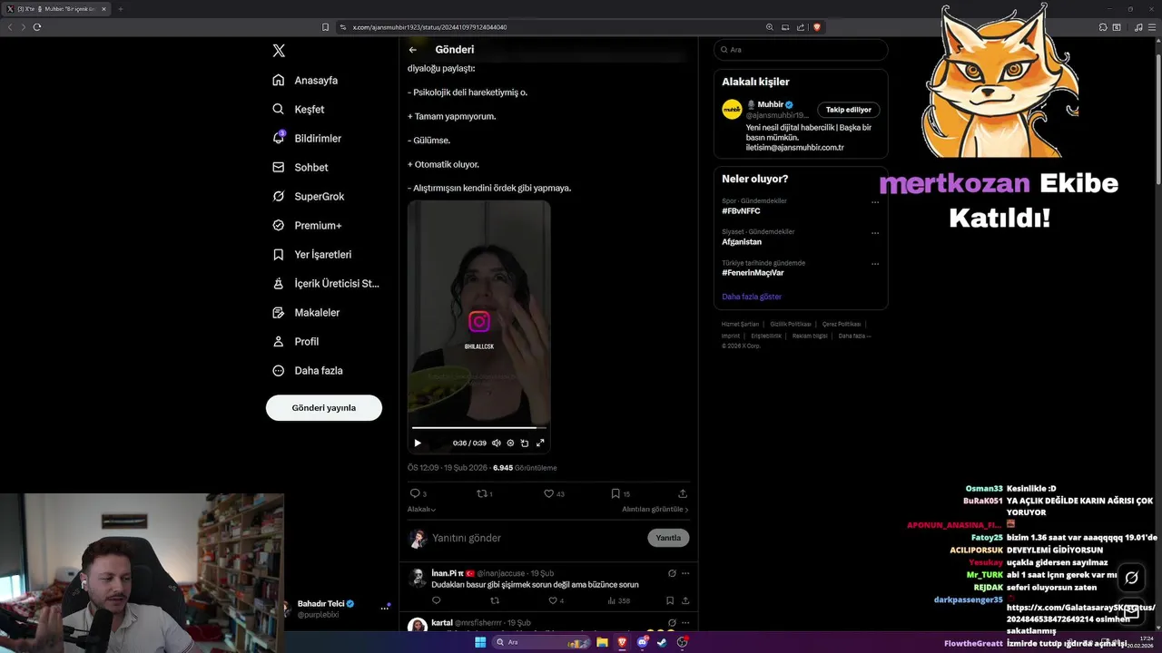The image size is (1162, 653).
Task: Open video playback settings gear
Action: [x=510, y=443]
